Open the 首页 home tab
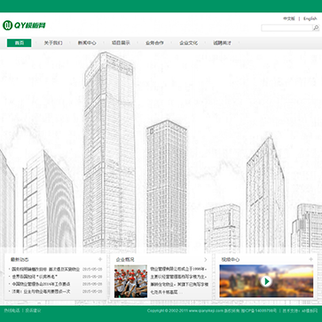Image resolution: width=322 pixels, height=322 pixels. coord(20,43)
